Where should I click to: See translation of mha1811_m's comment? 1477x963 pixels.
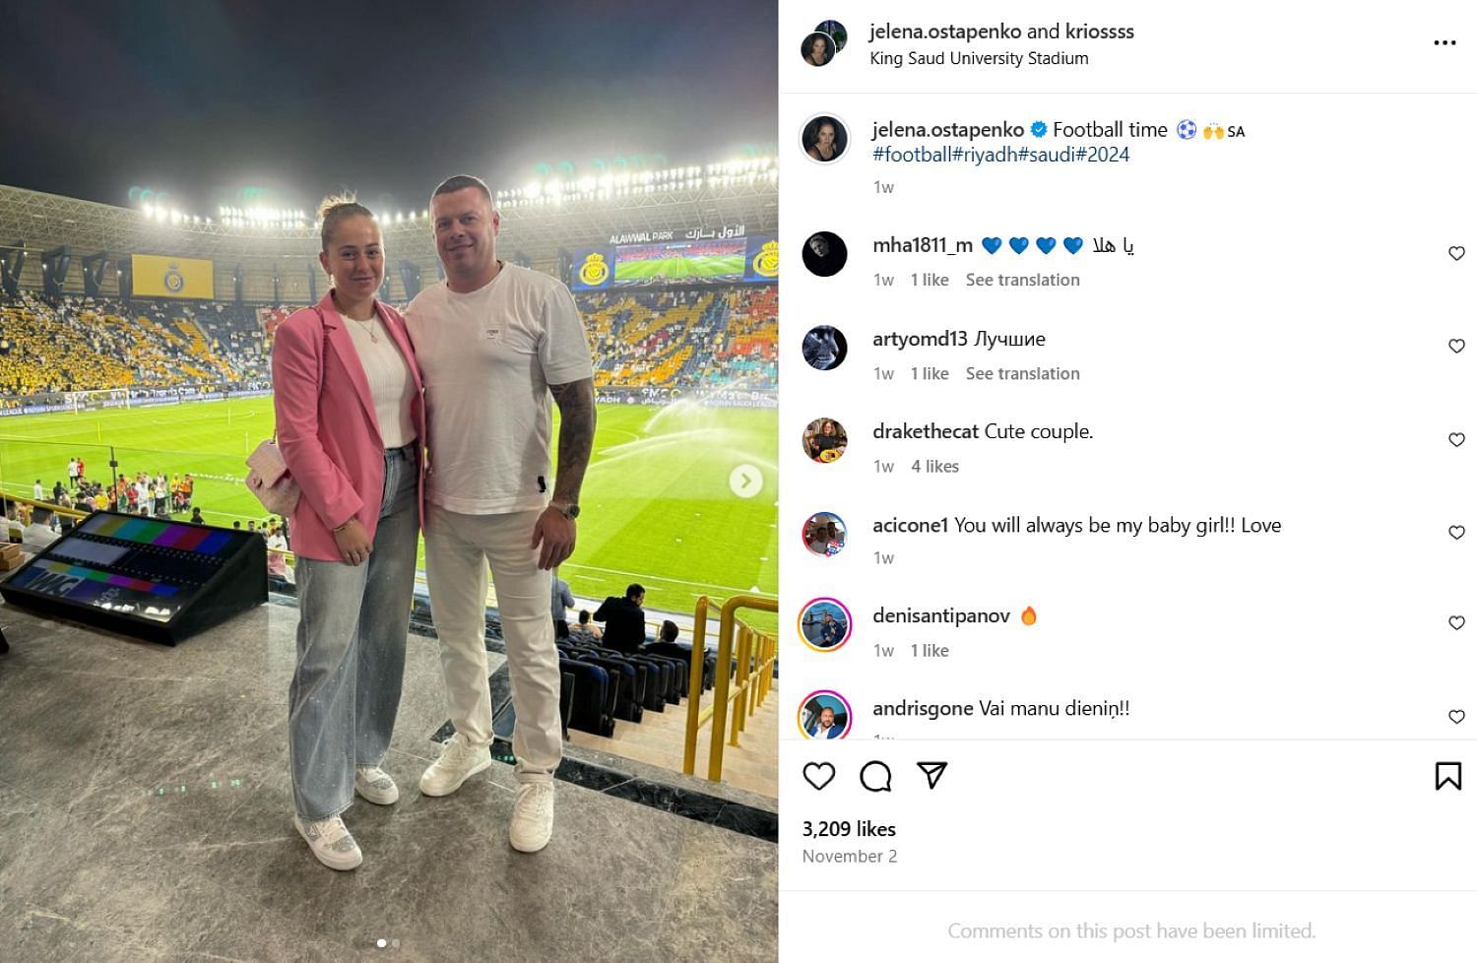[x=1022, y=280]
